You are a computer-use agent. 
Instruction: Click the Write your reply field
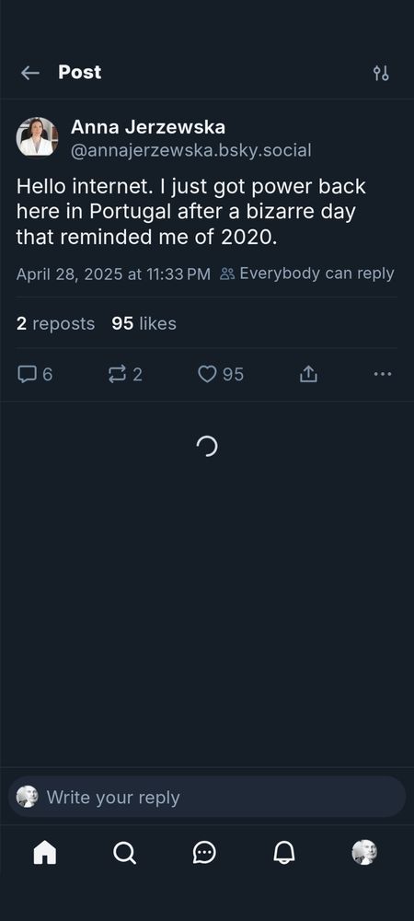pos(207,797)
